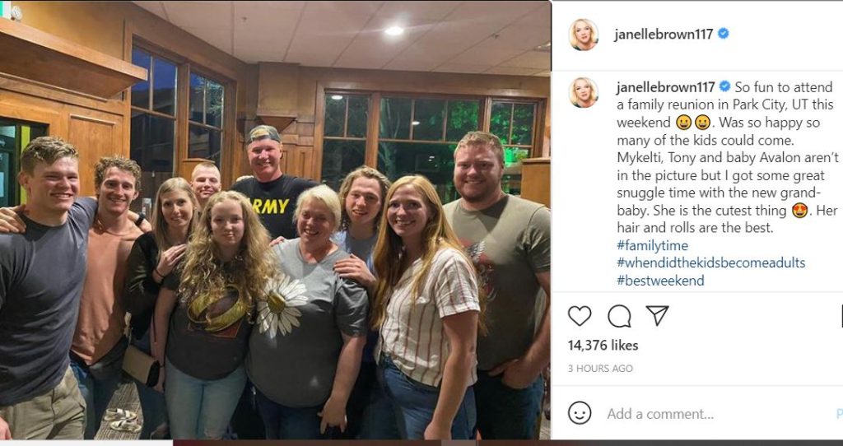Image resolution: width=843 pixels, height=446 pixels.
Task: Open the #familytime hashtag
Action: coord(652,246)
